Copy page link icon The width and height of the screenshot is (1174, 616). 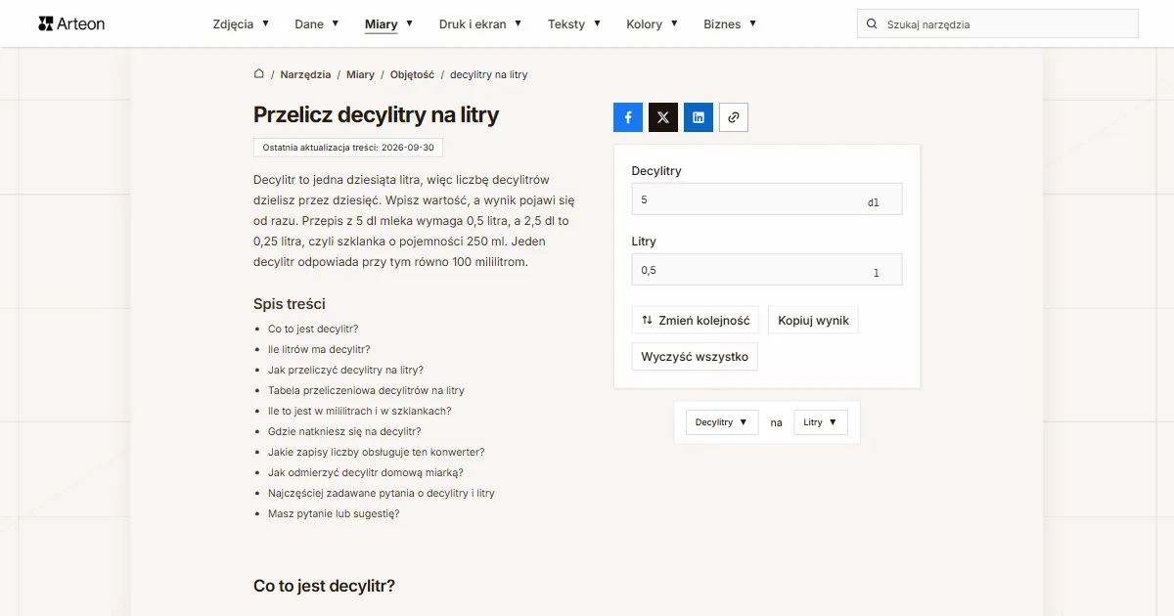[734, 117]
